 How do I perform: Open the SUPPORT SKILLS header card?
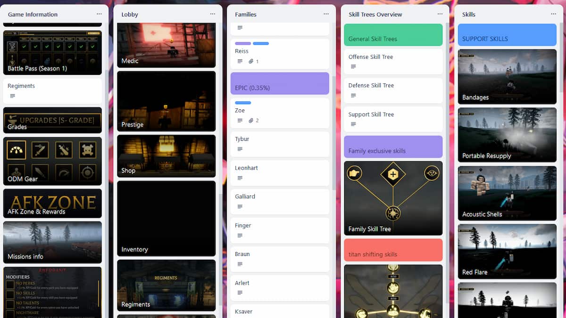pos(507,35)
